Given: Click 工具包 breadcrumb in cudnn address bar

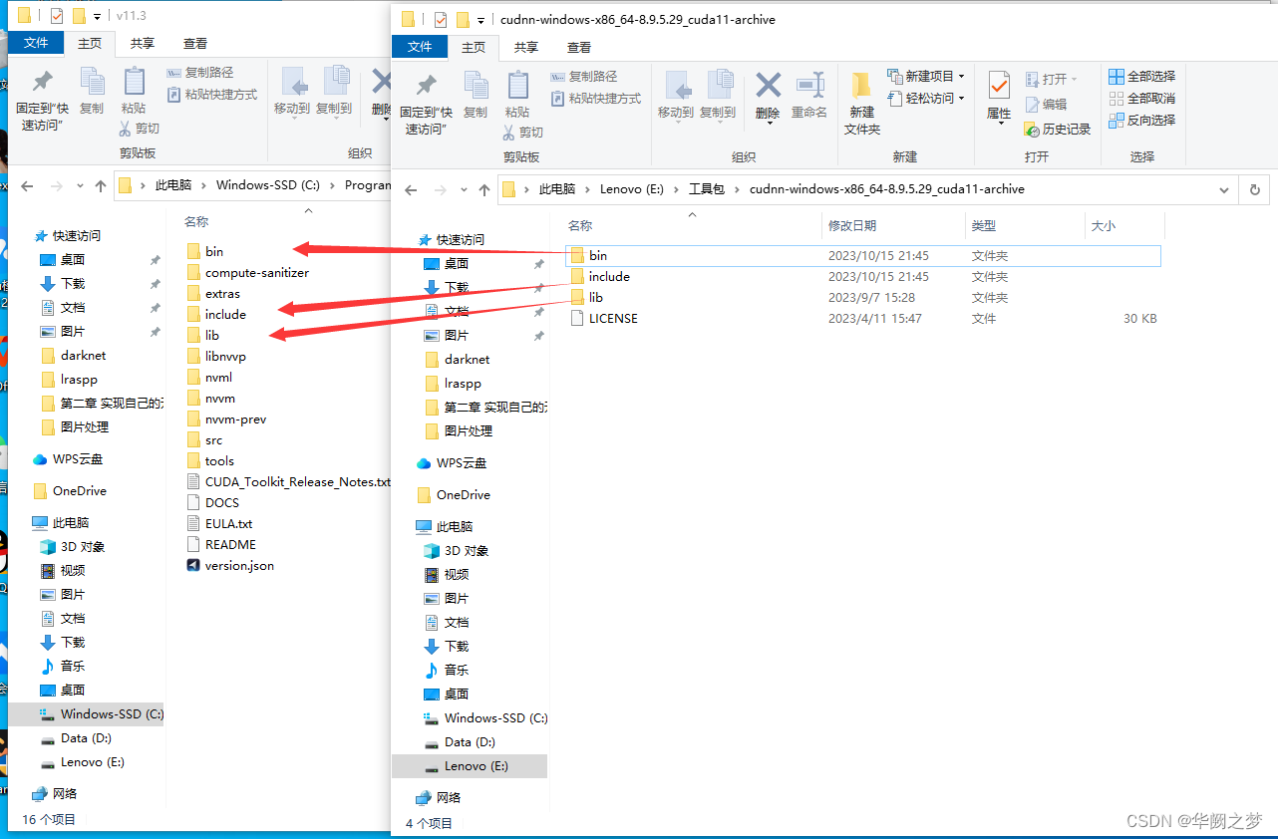Looking at the screenshot, I should tap(707, 189).
